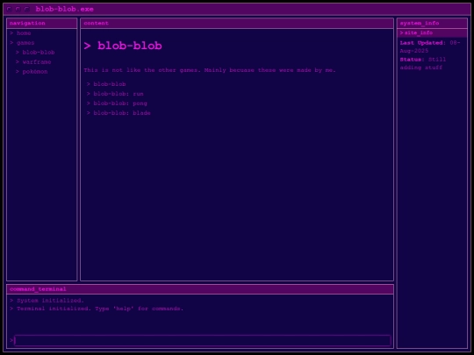
Task: Click the third window control dot in title bar
Action: [x=26, y=9]
